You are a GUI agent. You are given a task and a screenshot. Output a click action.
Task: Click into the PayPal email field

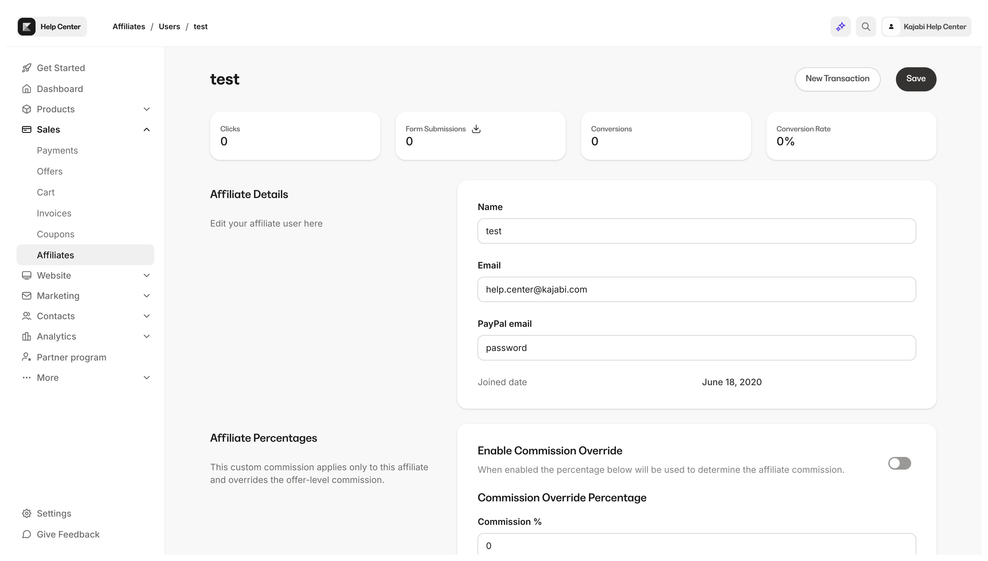click(696, 347)
